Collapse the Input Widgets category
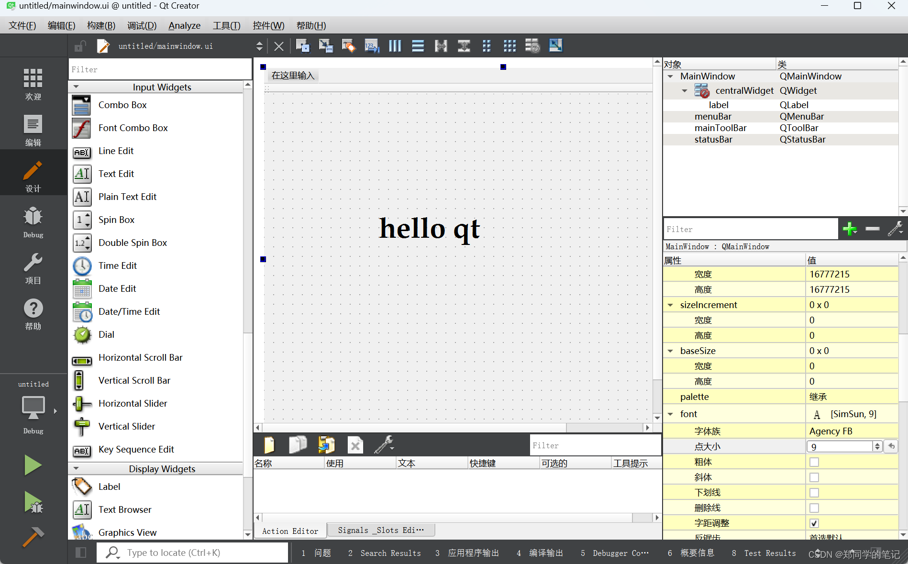 (x=76, y=87)
